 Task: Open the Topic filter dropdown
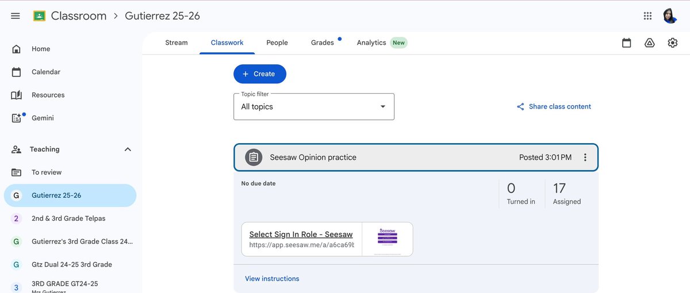[x=314, y=107]
